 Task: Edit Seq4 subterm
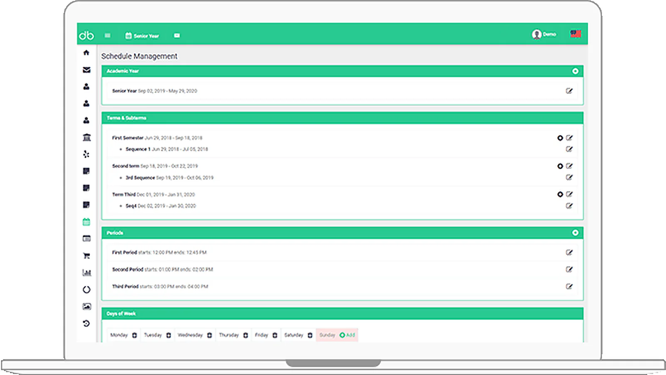[569, 206]
